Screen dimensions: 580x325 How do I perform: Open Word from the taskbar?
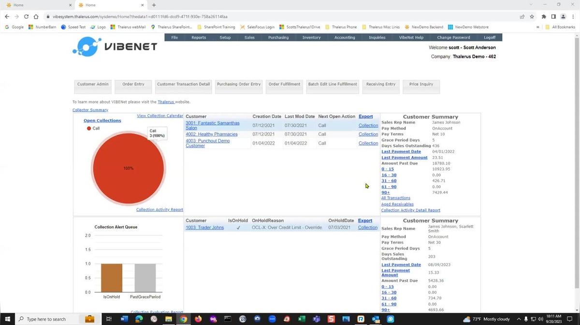click(124, 319)
